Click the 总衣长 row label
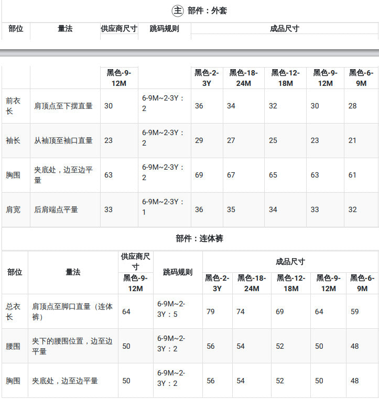The image size is (379, 399). click(x=13, y=312)
